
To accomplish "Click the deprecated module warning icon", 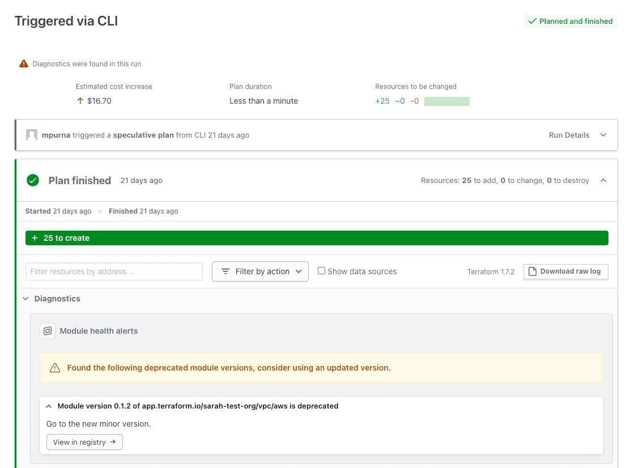I will [x=55, y=368].
